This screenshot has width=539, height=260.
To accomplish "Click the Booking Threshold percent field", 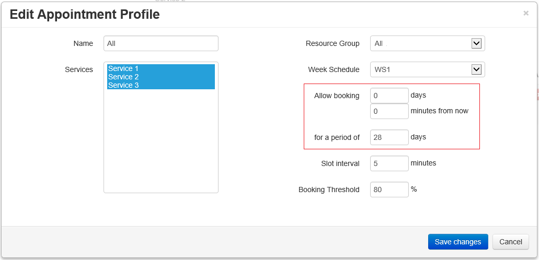I will coord(389,190).
